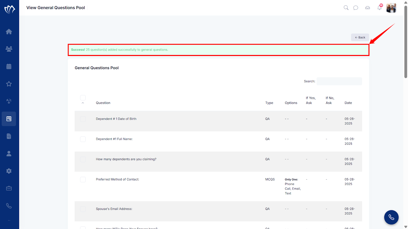This screenshot has height=229, width=408.
Task: Sort by the Options column header
Action: click(291, 103)
